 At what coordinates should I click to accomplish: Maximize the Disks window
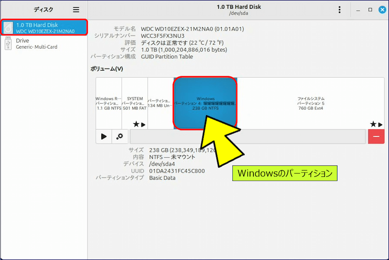[370, 10]
